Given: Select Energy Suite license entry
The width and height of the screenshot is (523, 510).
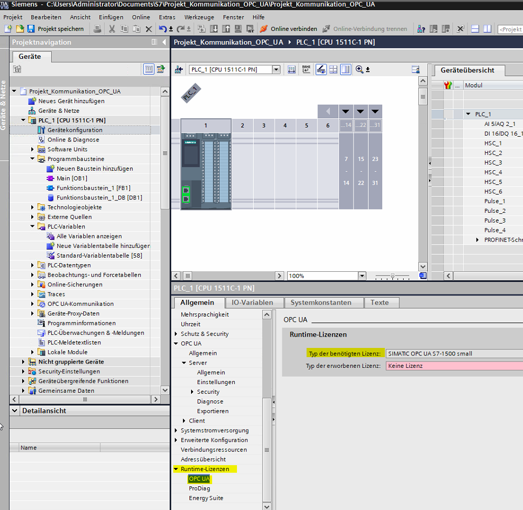Looking at the screenshot, I should coord(206,498).
